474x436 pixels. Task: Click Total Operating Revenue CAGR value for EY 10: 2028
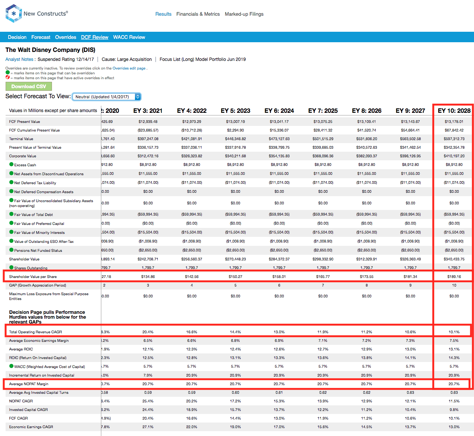[454, 332]
